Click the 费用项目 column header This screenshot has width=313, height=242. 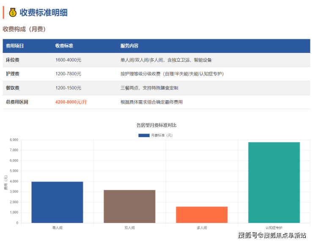point(15,46)
